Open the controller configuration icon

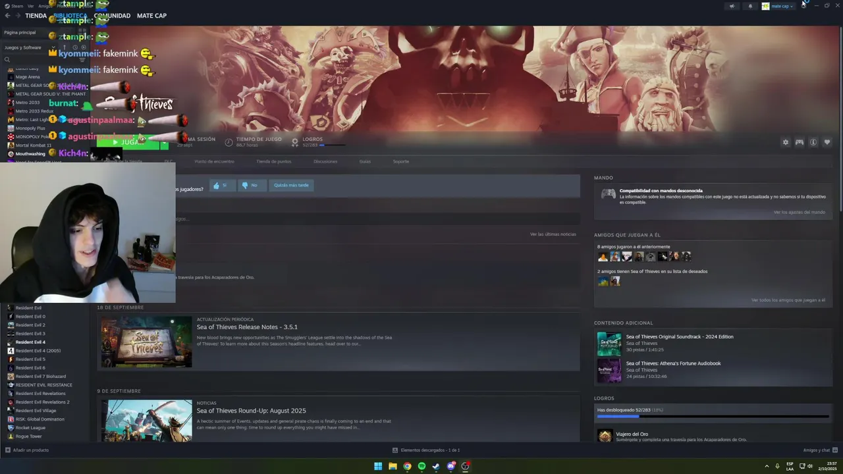(800, 142)
